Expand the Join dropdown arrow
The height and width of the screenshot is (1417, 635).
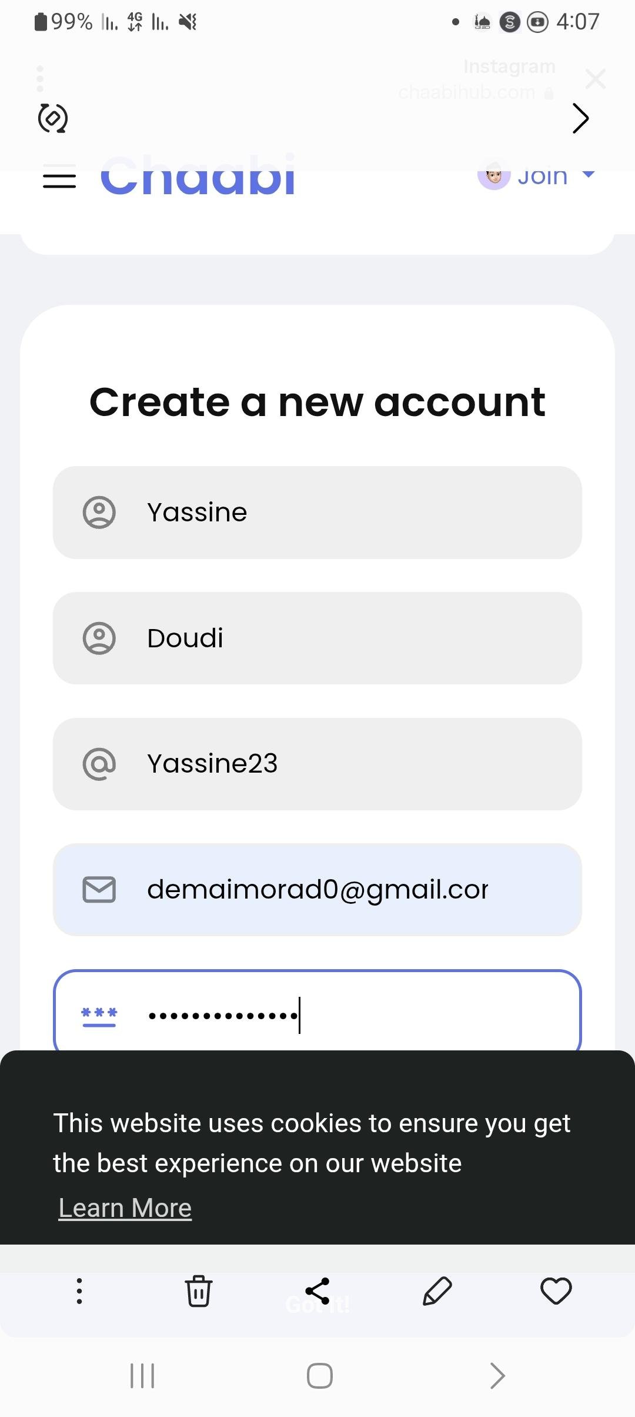pyautogui.click(x=588, y=175)
